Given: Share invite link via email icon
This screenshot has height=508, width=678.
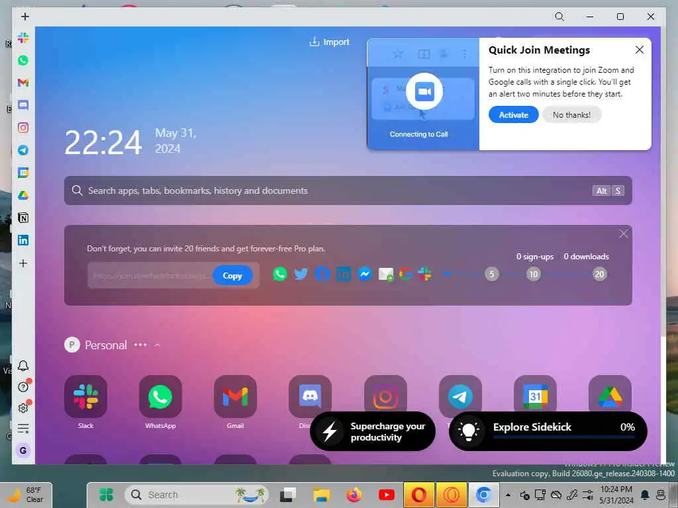Looking at the screenshot, I should [x=386, y=275].
